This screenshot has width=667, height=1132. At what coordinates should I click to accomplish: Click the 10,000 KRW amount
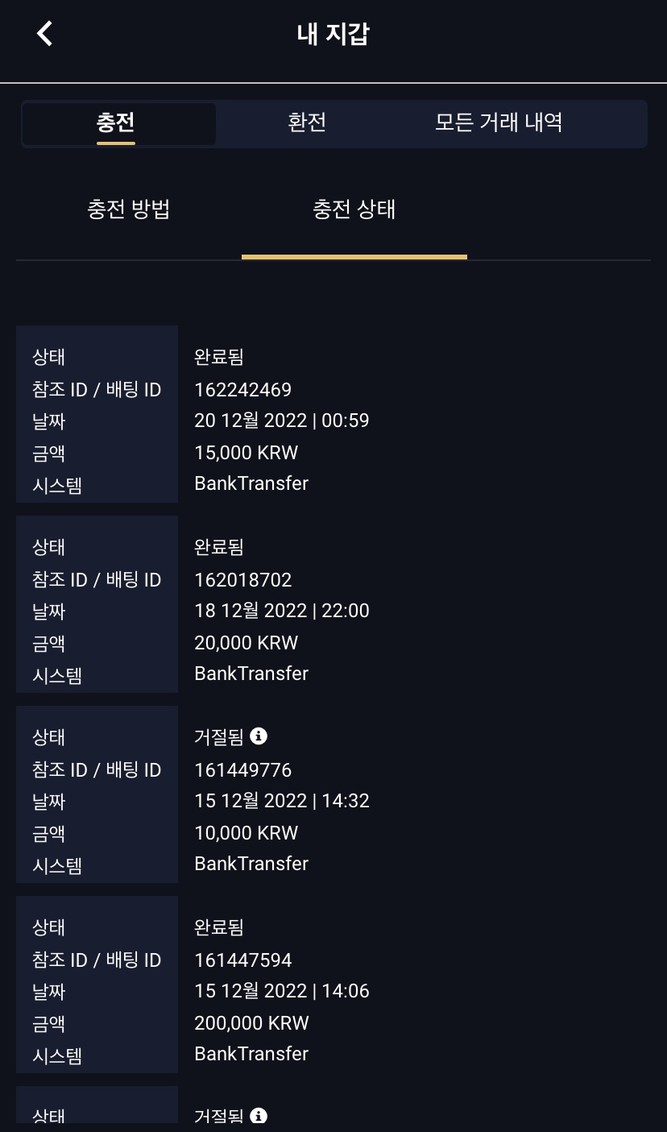click(246, 833)
